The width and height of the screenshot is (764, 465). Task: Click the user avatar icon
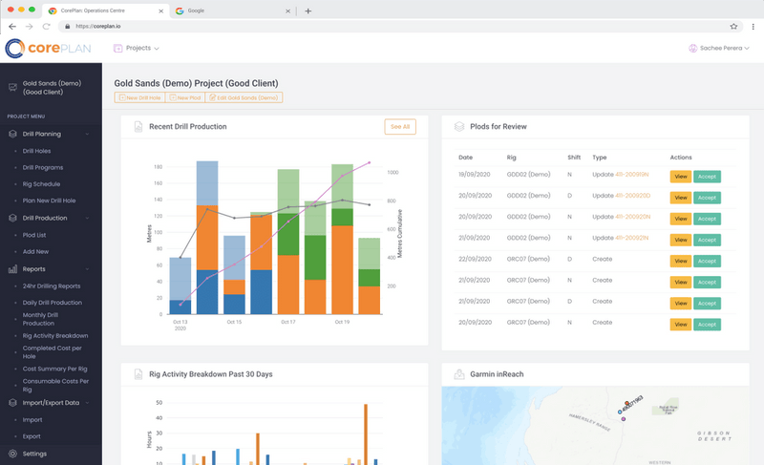point(693,48)
